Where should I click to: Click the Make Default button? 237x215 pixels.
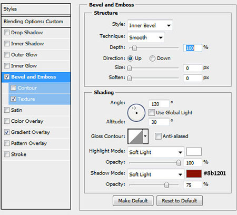[133, 201]
